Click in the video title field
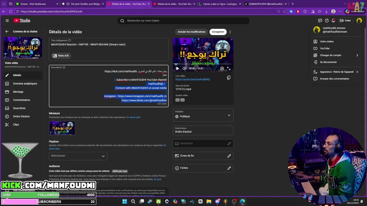Screen dimensions: 367x206 [109, 44]
